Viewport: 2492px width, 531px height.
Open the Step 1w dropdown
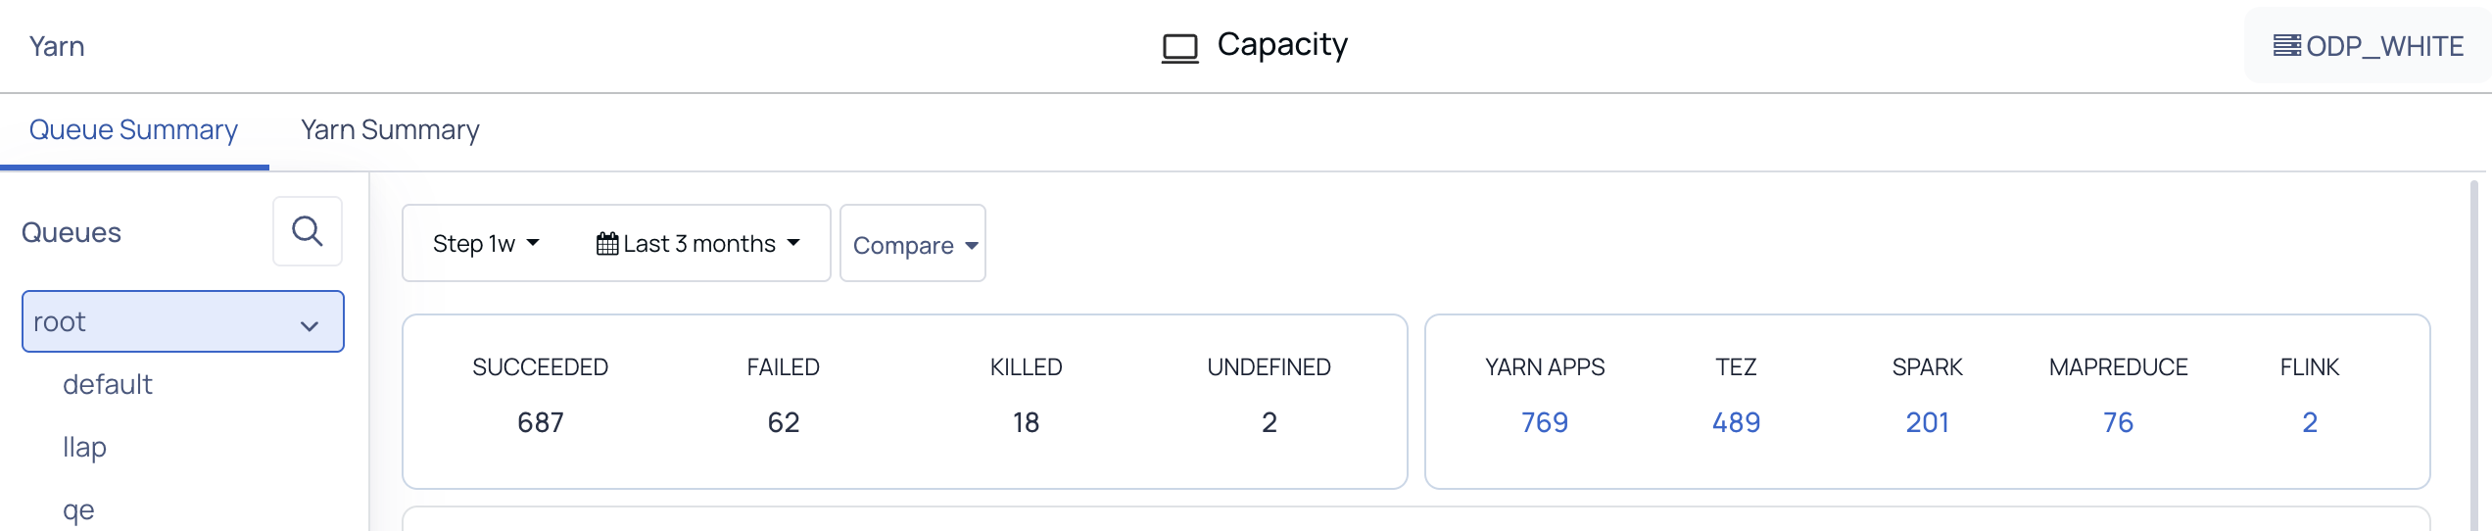pyautogui.click(x=486, y=243)
